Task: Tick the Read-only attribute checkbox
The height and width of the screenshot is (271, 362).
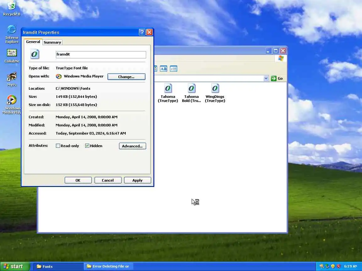Action: pyautogui.click(x=58, y=146)
